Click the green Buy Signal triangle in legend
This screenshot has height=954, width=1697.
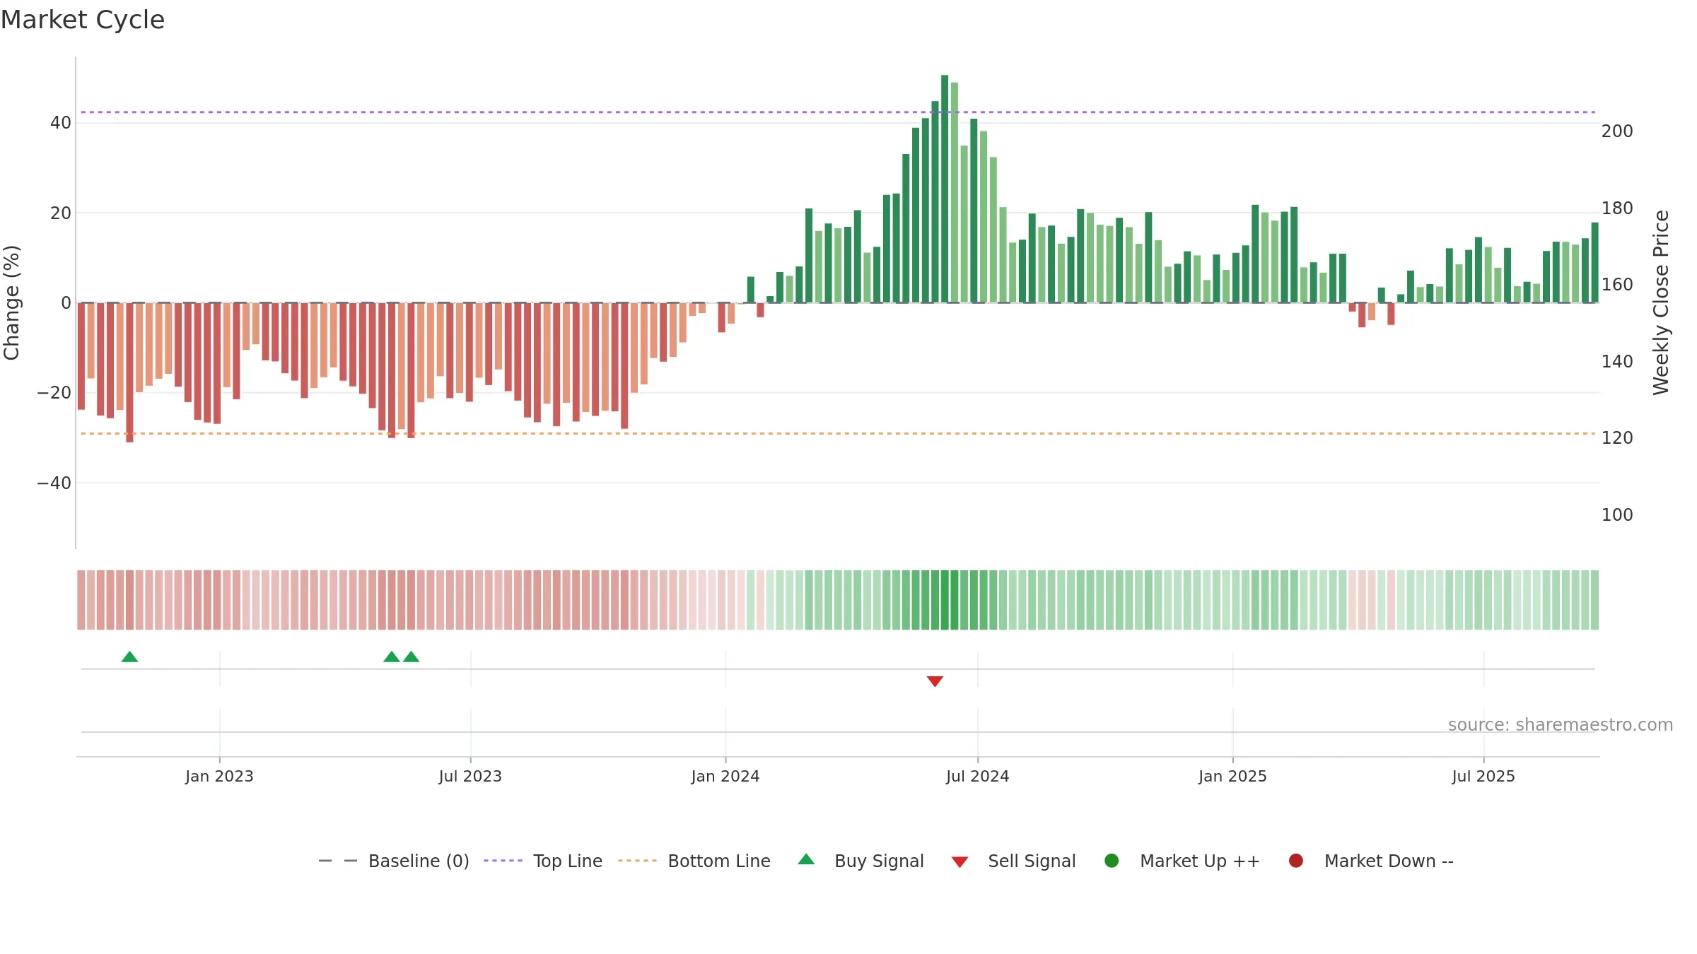pos(806,859)
